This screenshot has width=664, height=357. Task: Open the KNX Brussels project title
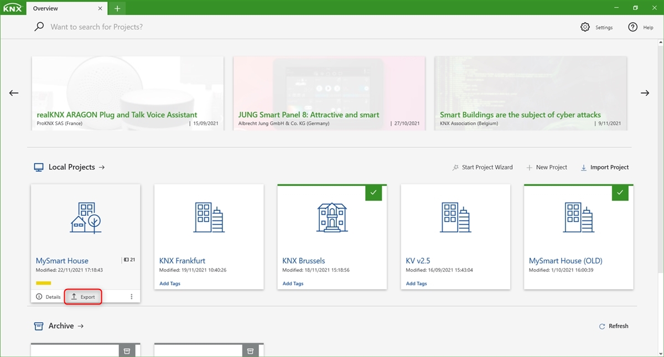304,261
